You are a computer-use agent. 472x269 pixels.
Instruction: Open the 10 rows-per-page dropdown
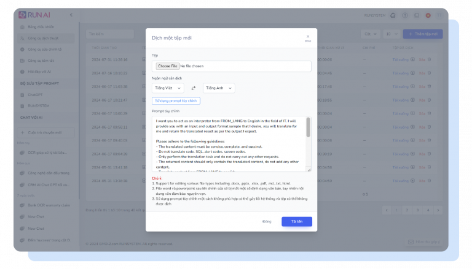(x=391, y=34)
